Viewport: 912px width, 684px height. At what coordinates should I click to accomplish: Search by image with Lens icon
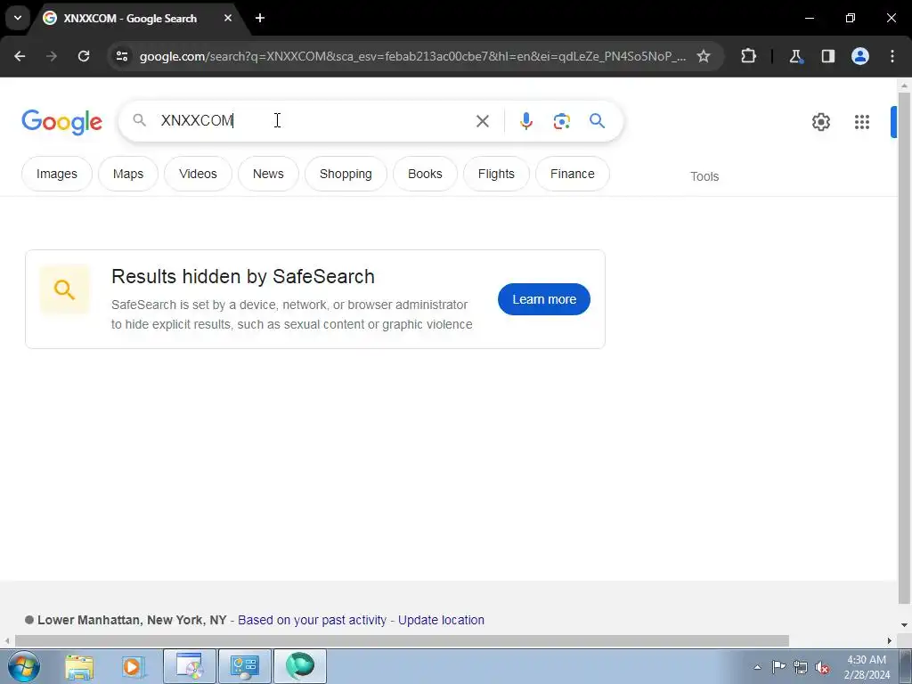pyautogui.click(x=561, y=121)
